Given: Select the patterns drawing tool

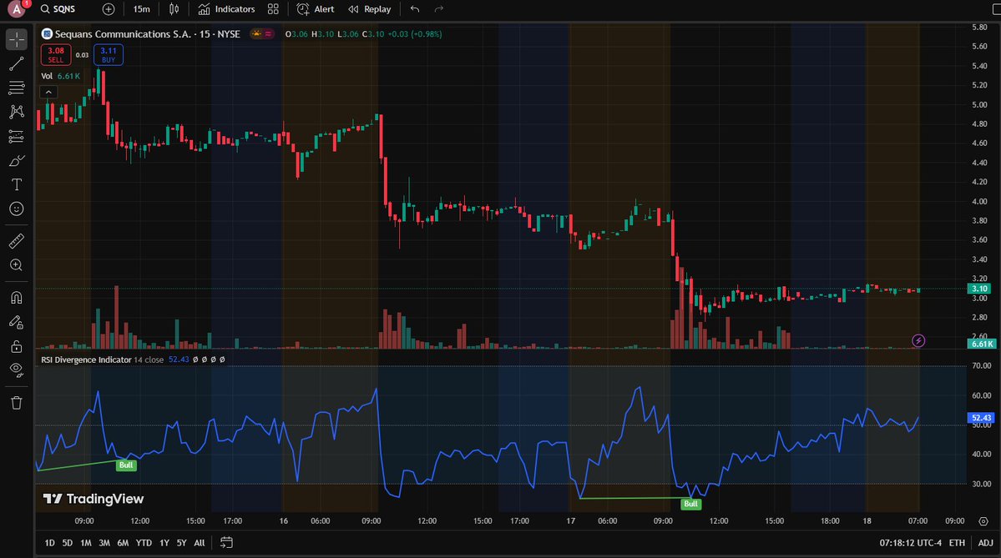Looking at the screenshot, I should pos(17,112).
